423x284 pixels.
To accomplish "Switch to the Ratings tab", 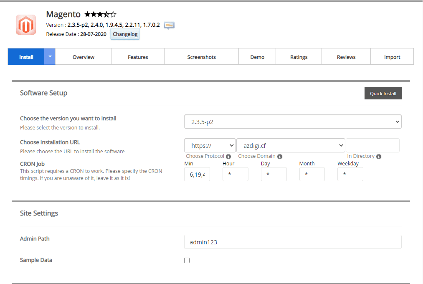I will pos(299,56).
